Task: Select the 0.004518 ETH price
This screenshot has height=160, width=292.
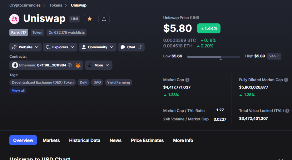Action: (178, 46)
